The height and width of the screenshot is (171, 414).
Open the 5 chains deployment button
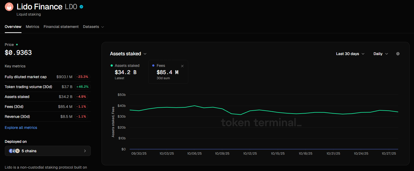pyautogui.click(x=48, y=151)
